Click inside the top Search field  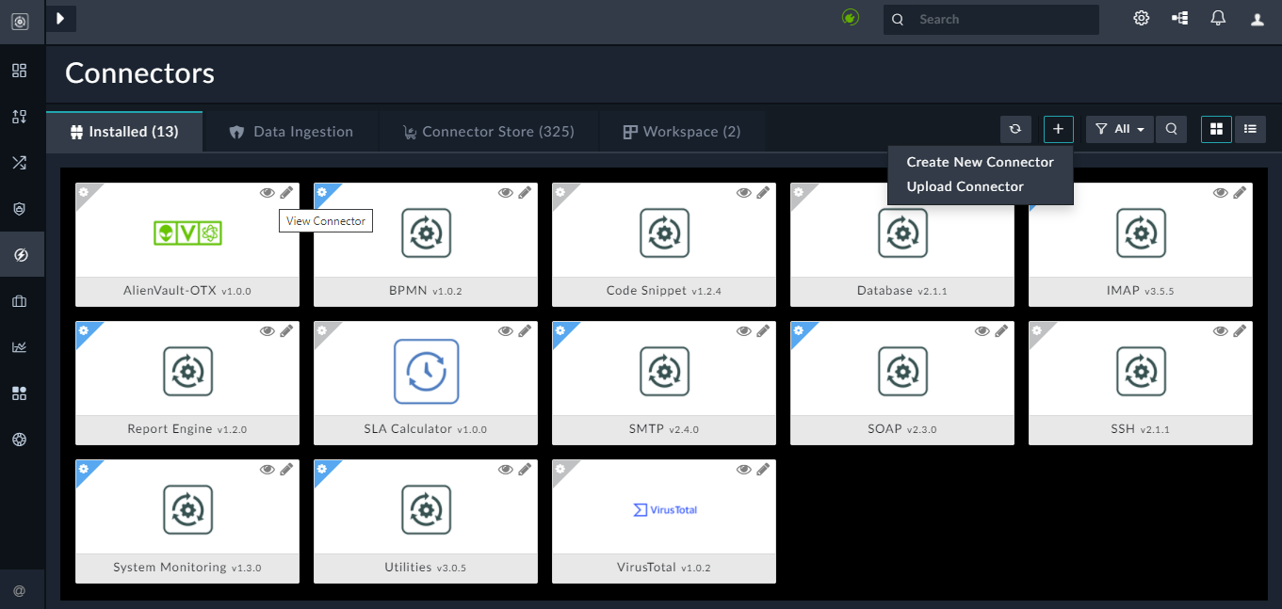(998, 19)
